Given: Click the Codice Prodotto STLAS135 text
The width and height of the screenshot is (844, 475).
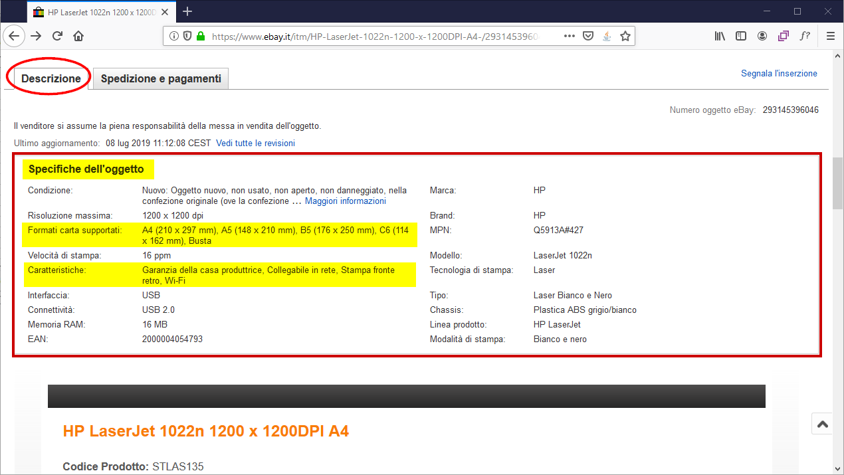Looking at the screenshot, I should [133, 467].
